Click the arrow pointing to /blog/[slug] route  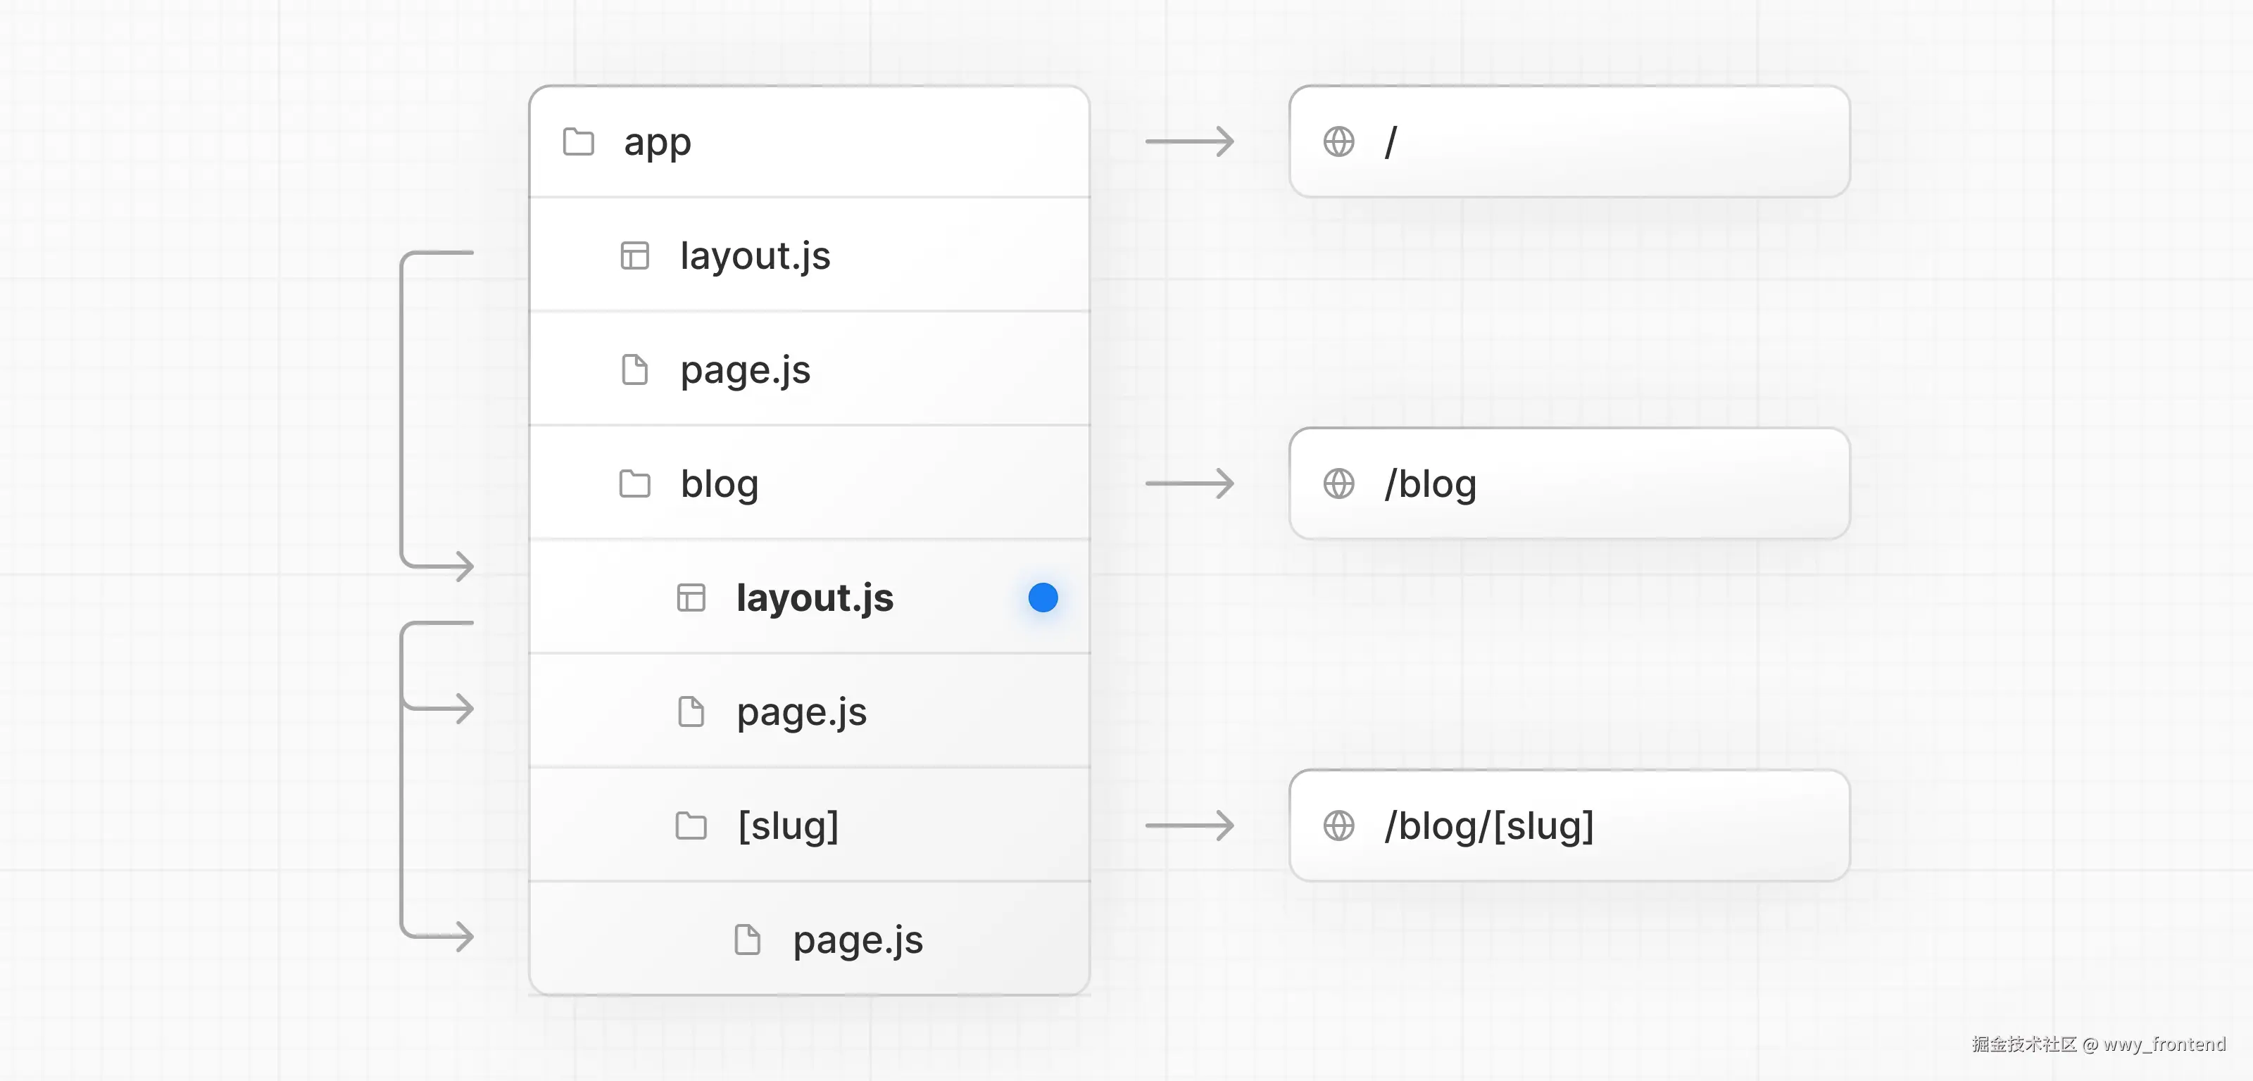[1189, 826]
